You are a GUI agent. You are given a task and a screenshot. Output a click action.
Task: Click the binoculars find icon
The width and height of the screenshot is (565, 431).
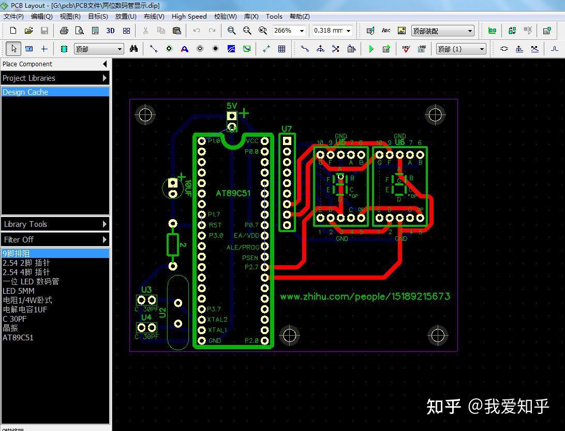(x=134, y=49)
